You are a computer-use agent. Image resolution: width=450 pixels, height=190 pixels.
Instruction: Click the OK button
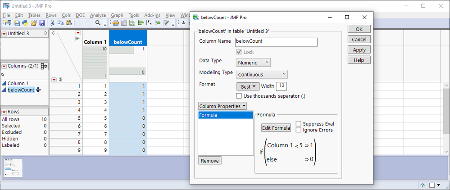tap(359, 29)
